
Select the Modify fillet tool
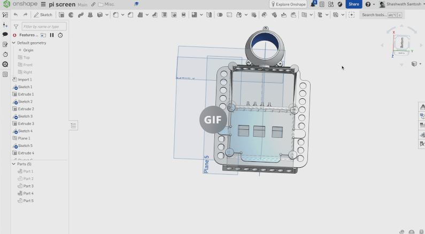(x=264, y=15)
